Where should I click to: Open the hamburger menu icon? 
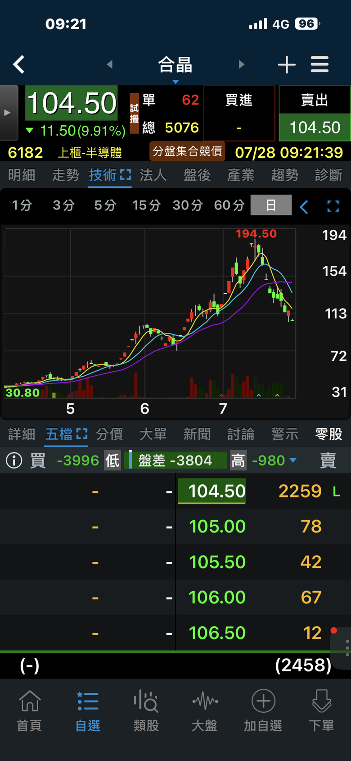pos(319,64)
